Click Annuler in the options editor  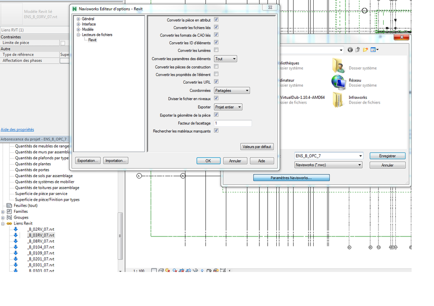click(x=235, y=161)
